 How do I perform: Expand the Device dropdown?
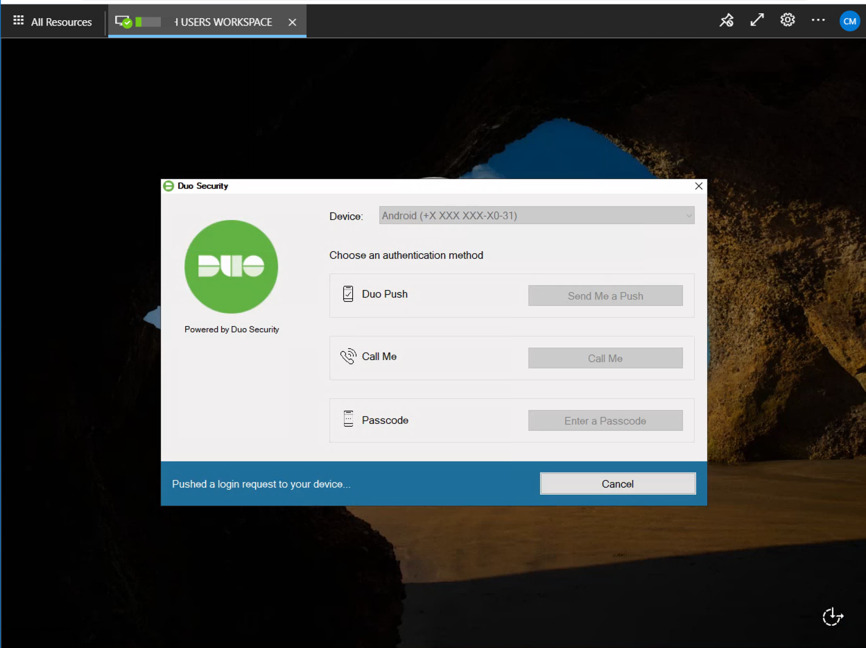537,216
